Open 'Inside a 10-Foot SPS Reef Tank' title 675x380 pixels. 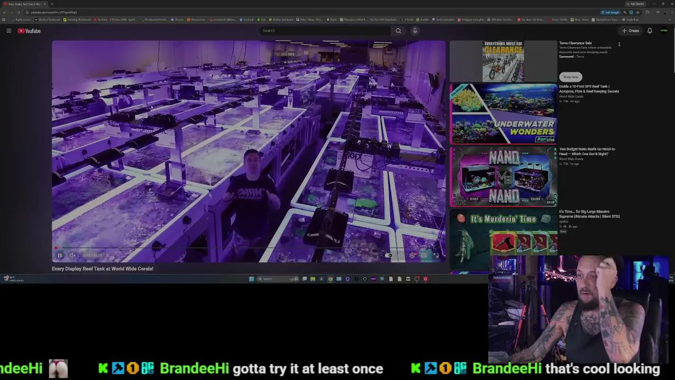[589, 89]
